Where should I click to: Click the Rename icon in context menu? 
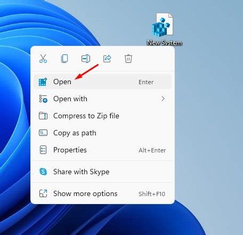(x=86, y=59)
